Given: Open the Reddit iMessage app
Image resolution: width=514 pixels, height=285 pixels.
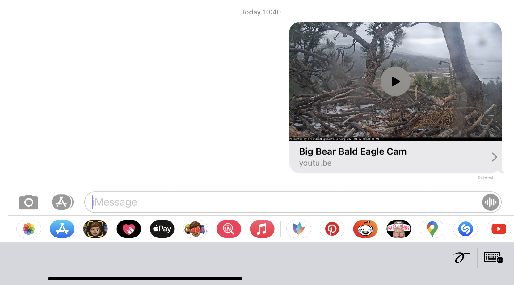Looking at the screenshot, I should pos(365,229).
